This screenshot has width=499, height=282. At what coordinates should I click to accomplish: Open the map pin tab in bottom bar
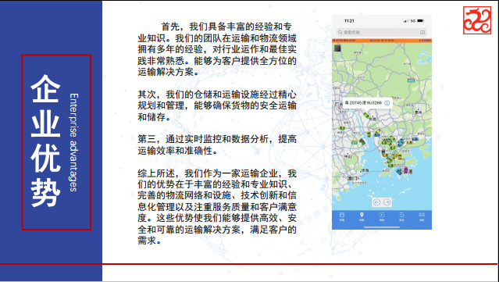[362, 216]
